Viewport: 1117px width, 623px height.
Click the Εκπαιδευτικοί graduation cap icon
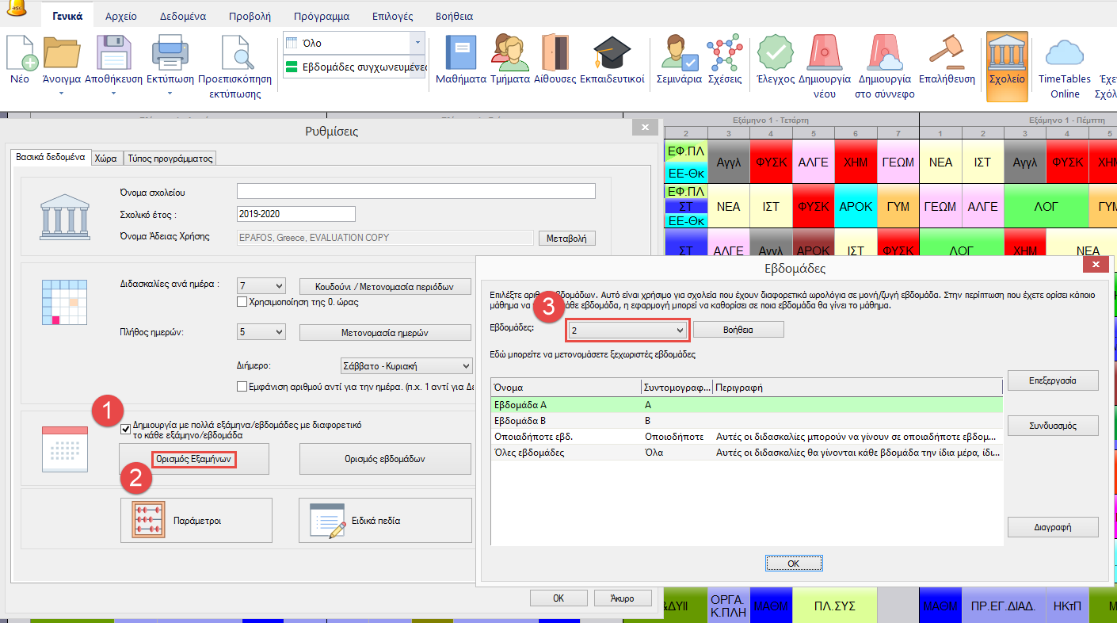coord(612,54)
